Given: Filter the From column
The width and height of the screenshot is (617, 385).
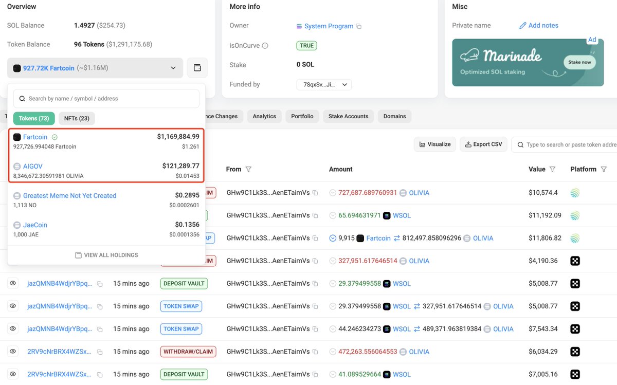Looking at the screenshot, I should coord(249,169).
